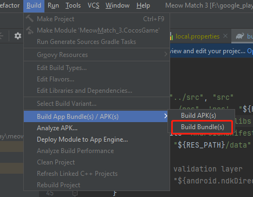Click "${RES_PATH}/data" string in editor
The height and width of the screenshot is (197, 253).
[x=212, y=145]
